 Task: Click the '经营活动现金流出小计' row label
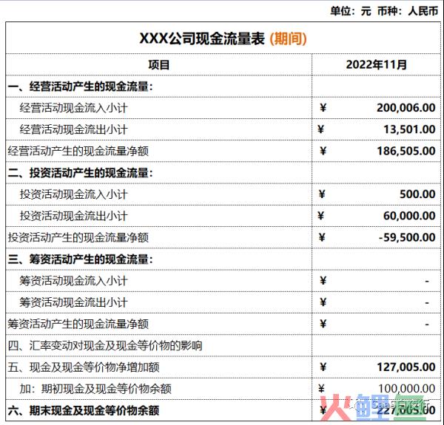click(73, 130)
